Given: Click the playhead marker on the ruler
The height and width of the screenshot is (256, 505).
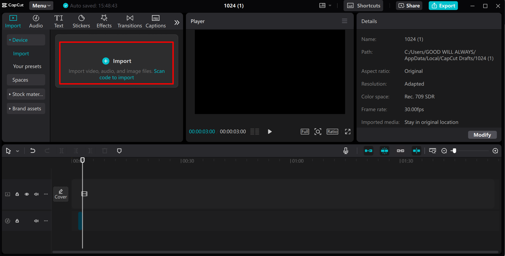Looking at the screenshot, I should (82, 160).
